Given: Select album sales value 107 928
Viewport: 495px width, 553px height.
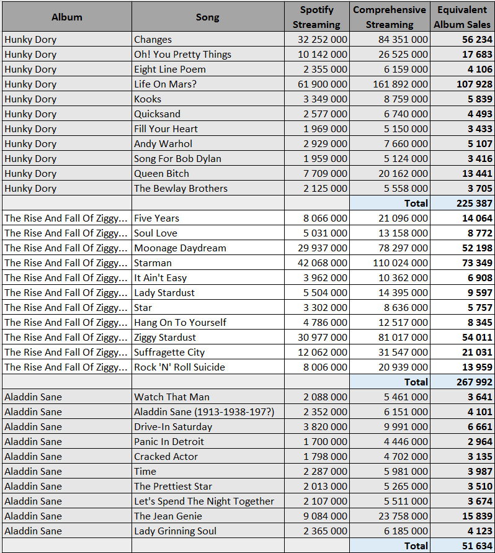Looking at the screenshot, I should point(462,84).
